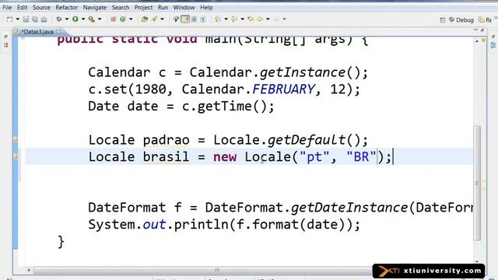Click the Date date = c.getTime() line
The height and width of the screenshot is (280, 498).
[181, 106]
